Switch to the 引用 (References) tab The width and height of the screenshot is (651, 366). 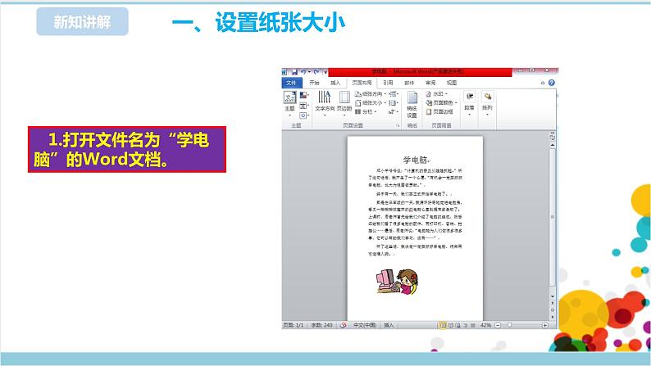[x=388, y=83]
